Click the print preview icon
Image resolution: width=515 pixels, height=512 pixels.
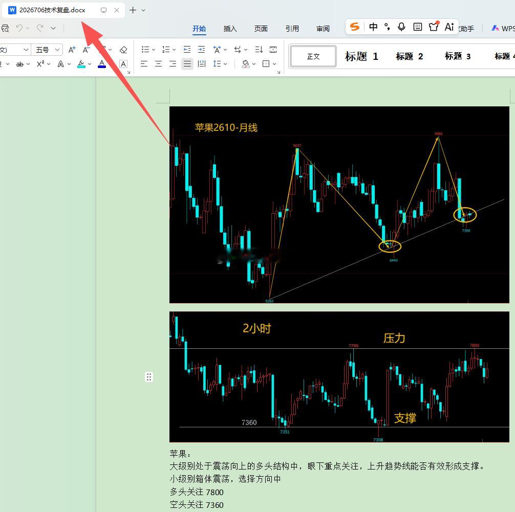click(x=5, y=29)
